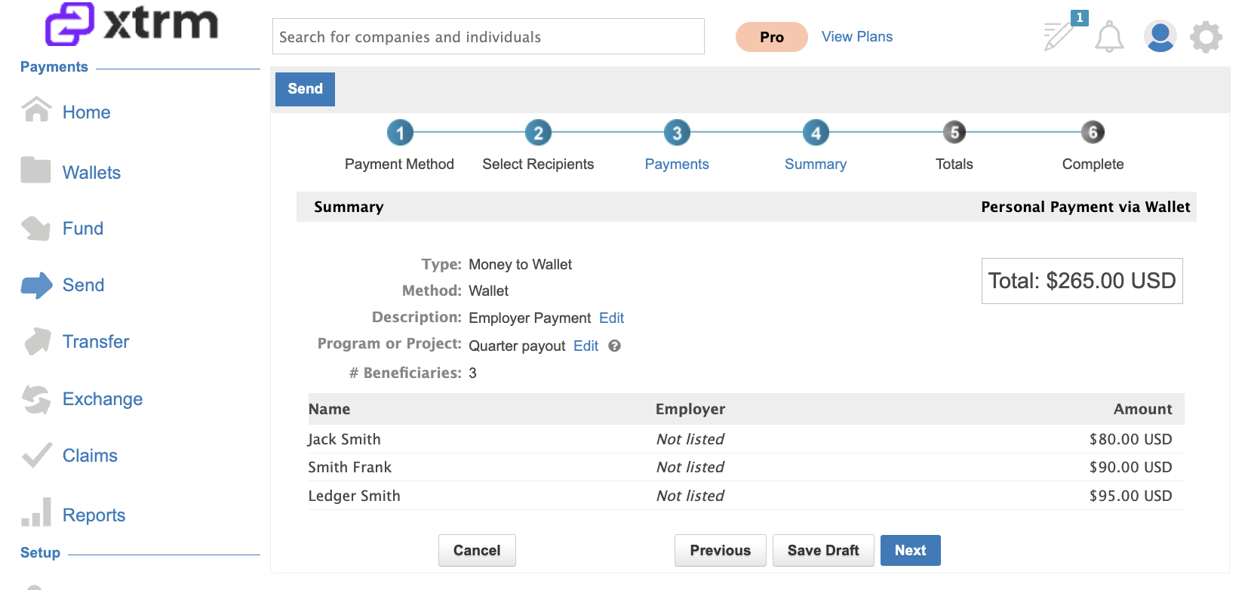The image size is (1248, 590).
Task: Click Save Draft button
Action: pos(823,550)
